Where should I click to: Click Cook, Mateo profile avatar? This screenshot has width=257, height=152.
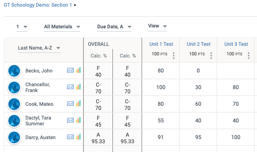[x=14, y=104]
